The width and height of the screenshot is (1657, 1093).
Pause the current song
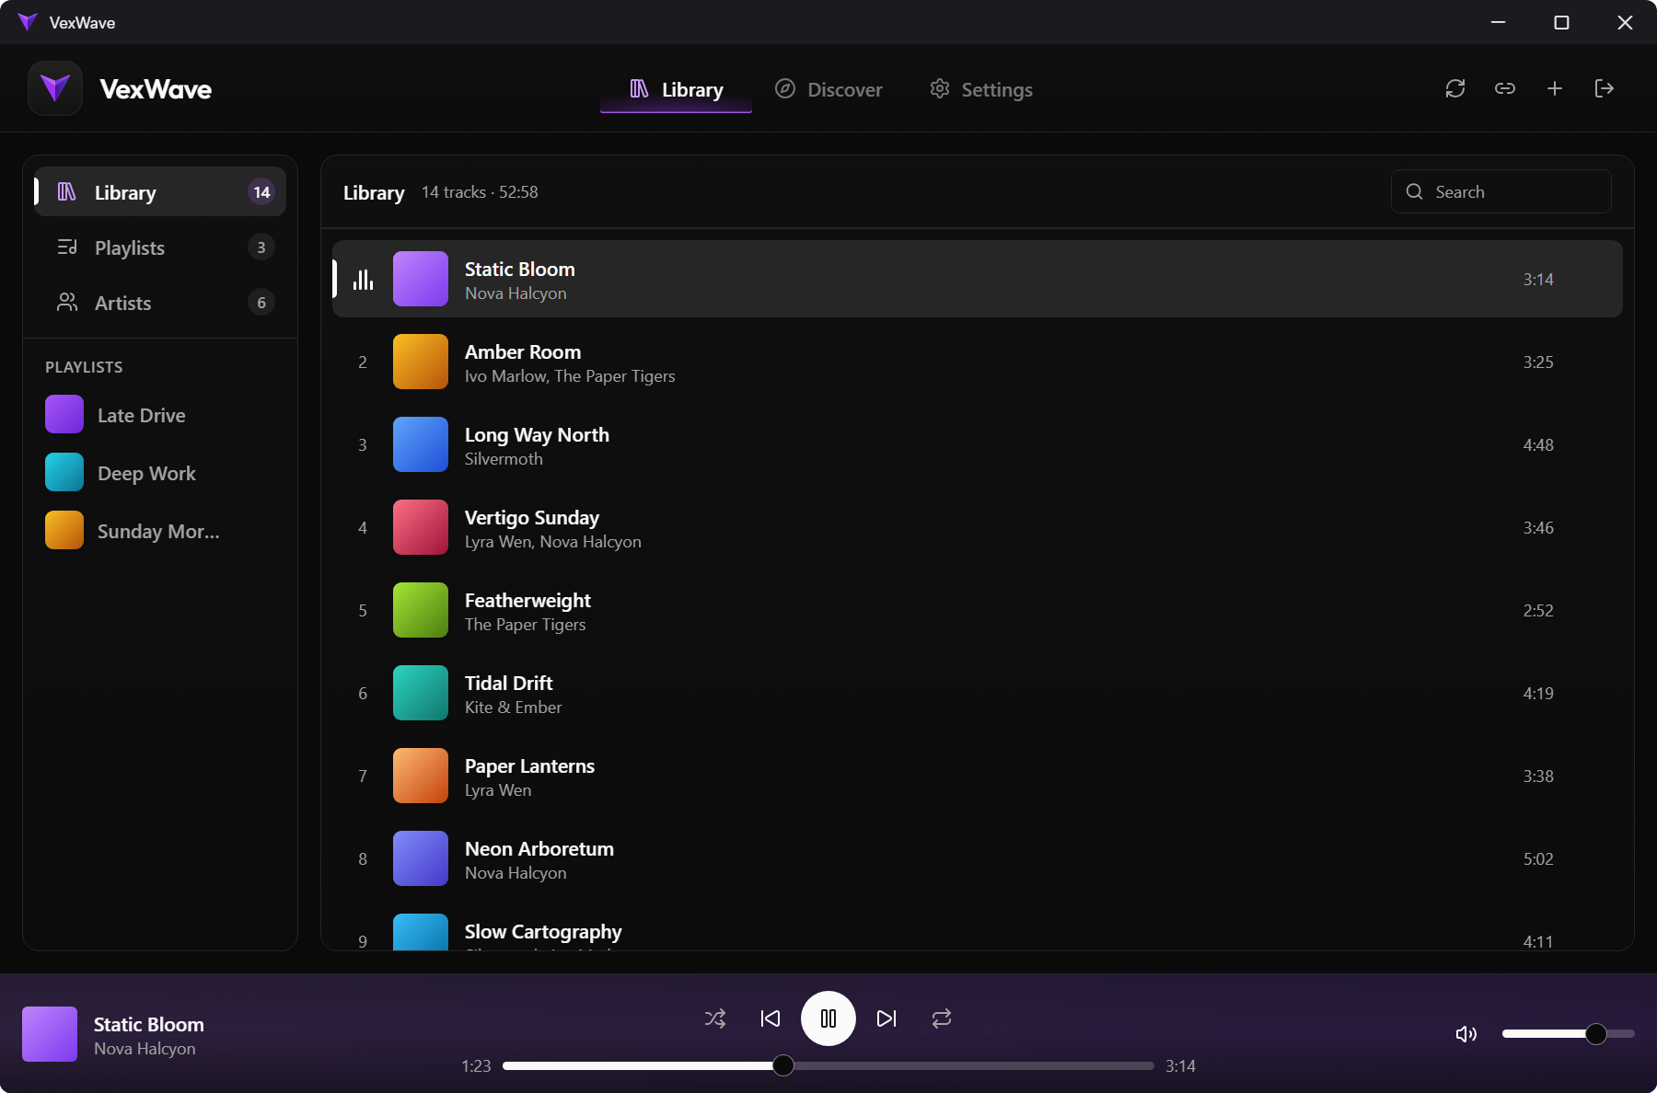[828, 1018]
